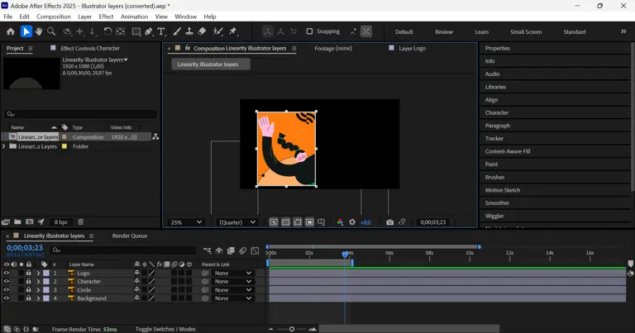The image size is (635, 333).
Task: Open the (Quarter) resolution dropdown
Action: tap(237, 222)
